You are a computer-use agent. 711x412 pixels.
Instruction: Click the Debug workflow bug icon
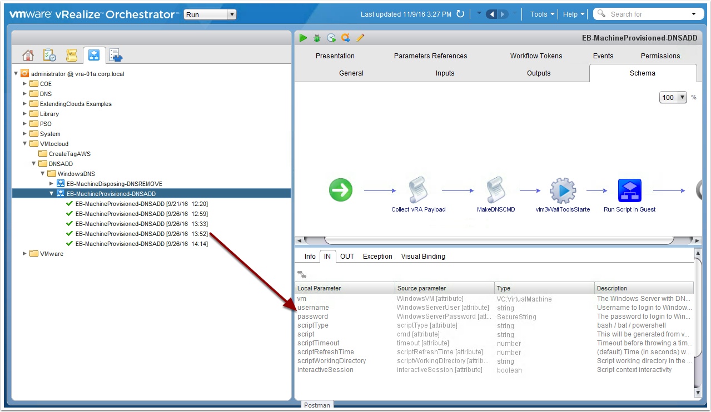[x=317, y=38]
